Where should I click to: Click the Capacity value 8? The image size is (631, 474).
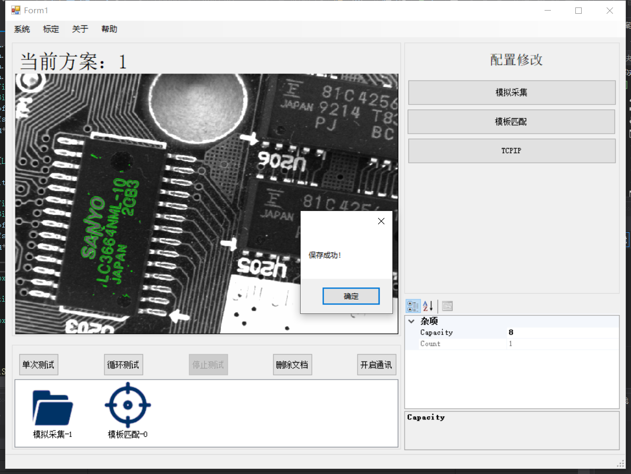(x=511, y=332)
